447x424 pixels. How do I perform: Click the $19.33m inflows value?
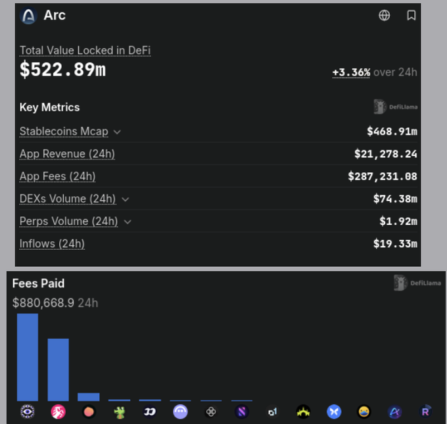pyautogui.click(x=395, y=244)
